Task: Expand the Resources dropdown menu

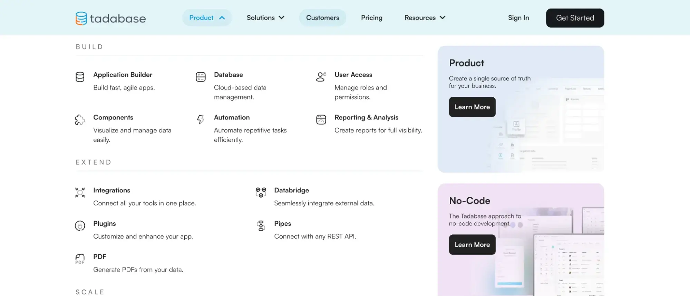Action: pos(425,18)
